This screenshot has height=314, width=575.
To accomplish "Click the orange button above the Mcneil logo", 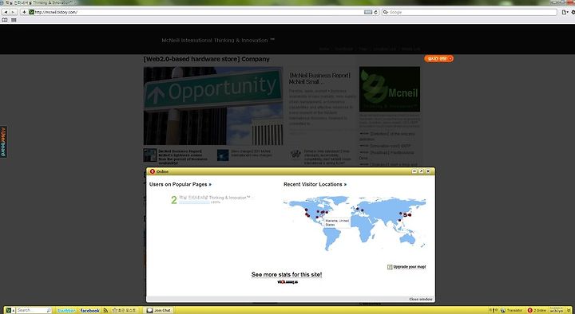I will click(438, 58).
